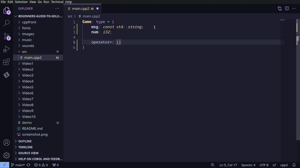Screen dimensions: 300x168
Task: Select main.cpp2 in the file tree
Action: [38, 57]
